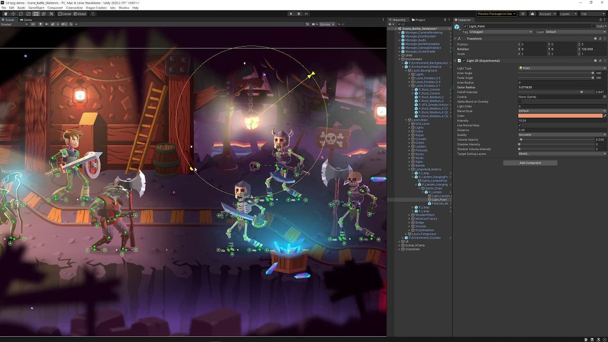Open the Light Type Point dropdown

(x=562, y=68)
